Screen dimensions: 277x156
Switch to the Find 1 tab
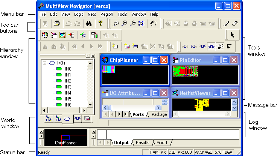162,142
